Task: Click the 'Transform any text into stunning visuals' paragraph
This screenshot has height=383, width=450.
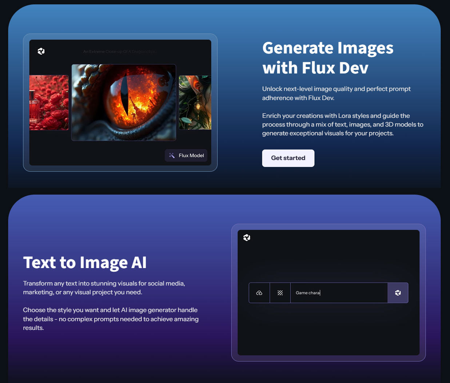Action: pyautogui.click(x=104, y=288)
